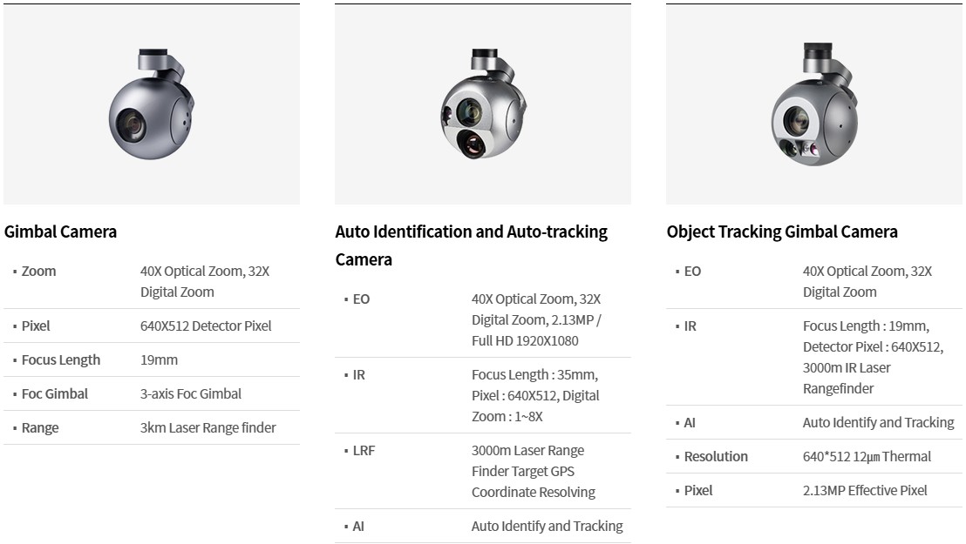The width and height of the screenshot is (966, 544).
Task: Click the 3-axis Foc Gimbal value
Action: pos(190,393)
